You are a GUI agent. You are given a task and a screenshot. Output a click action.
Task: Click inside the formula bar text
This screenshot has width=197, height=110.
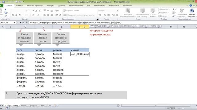[x=75, y=23]
